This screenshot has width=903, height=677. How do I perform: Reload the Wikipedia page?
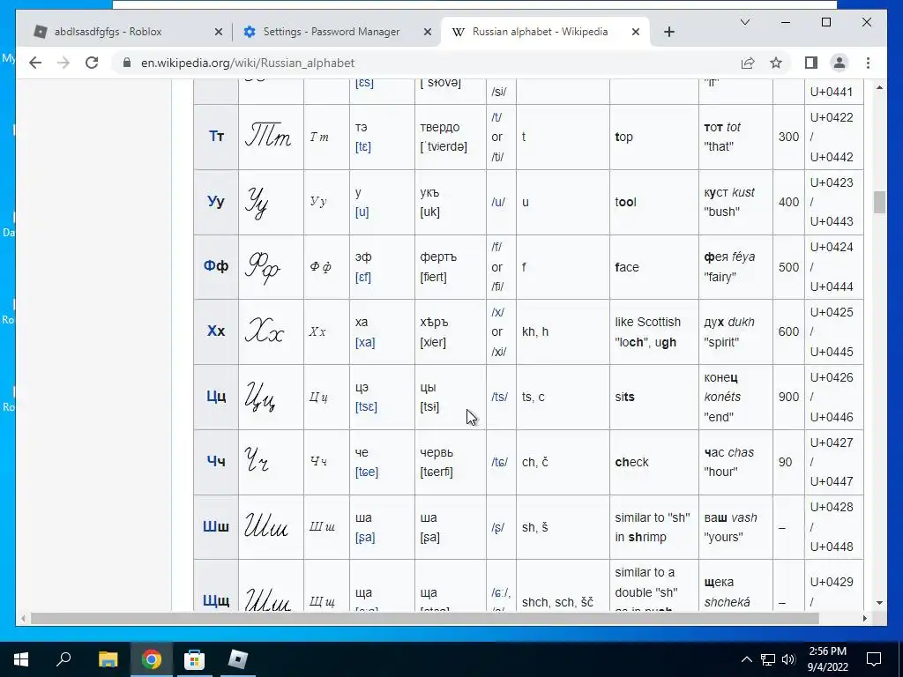point(92,63)
